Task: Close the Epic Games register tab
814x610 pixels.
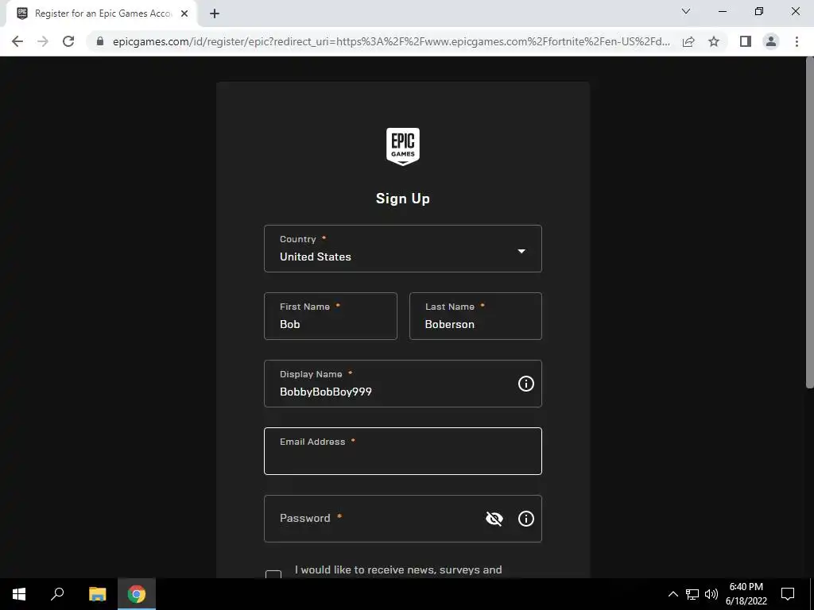Action: click(x=184, y=14)
